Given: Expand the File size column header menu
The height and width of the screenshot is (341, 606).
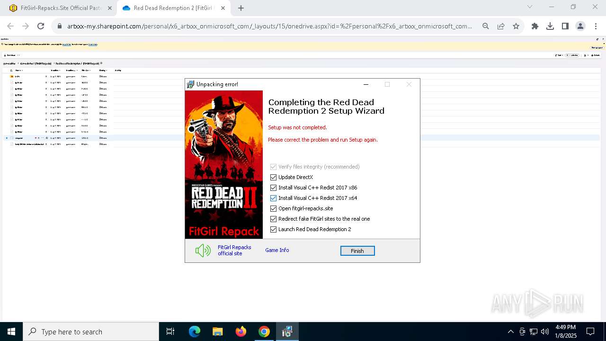Looking at the screenshot, I should point(86,70).
